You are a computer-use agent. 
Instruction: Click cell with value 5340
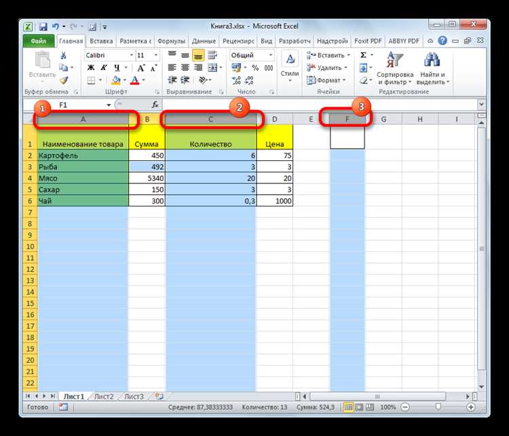147,178
